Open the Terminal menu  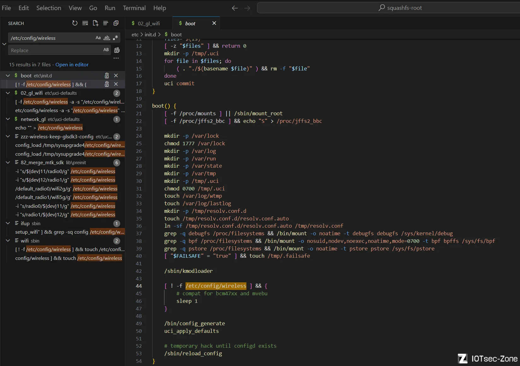[134, 8]
